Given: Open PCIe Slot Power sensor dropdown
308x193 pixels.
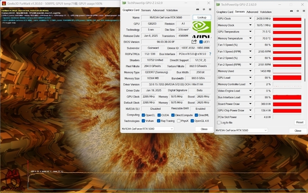Looking at the screenshot, I should pyautogui.click(x=250, y=117).
